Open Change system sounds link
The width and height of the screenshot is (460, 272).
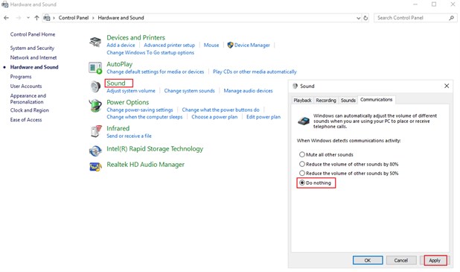(x=189, y=91)
